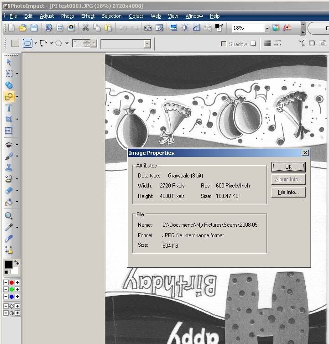Expand the selection tool flyout arrow
This screenshot has width=329, height=344.
tap(17, 73)
